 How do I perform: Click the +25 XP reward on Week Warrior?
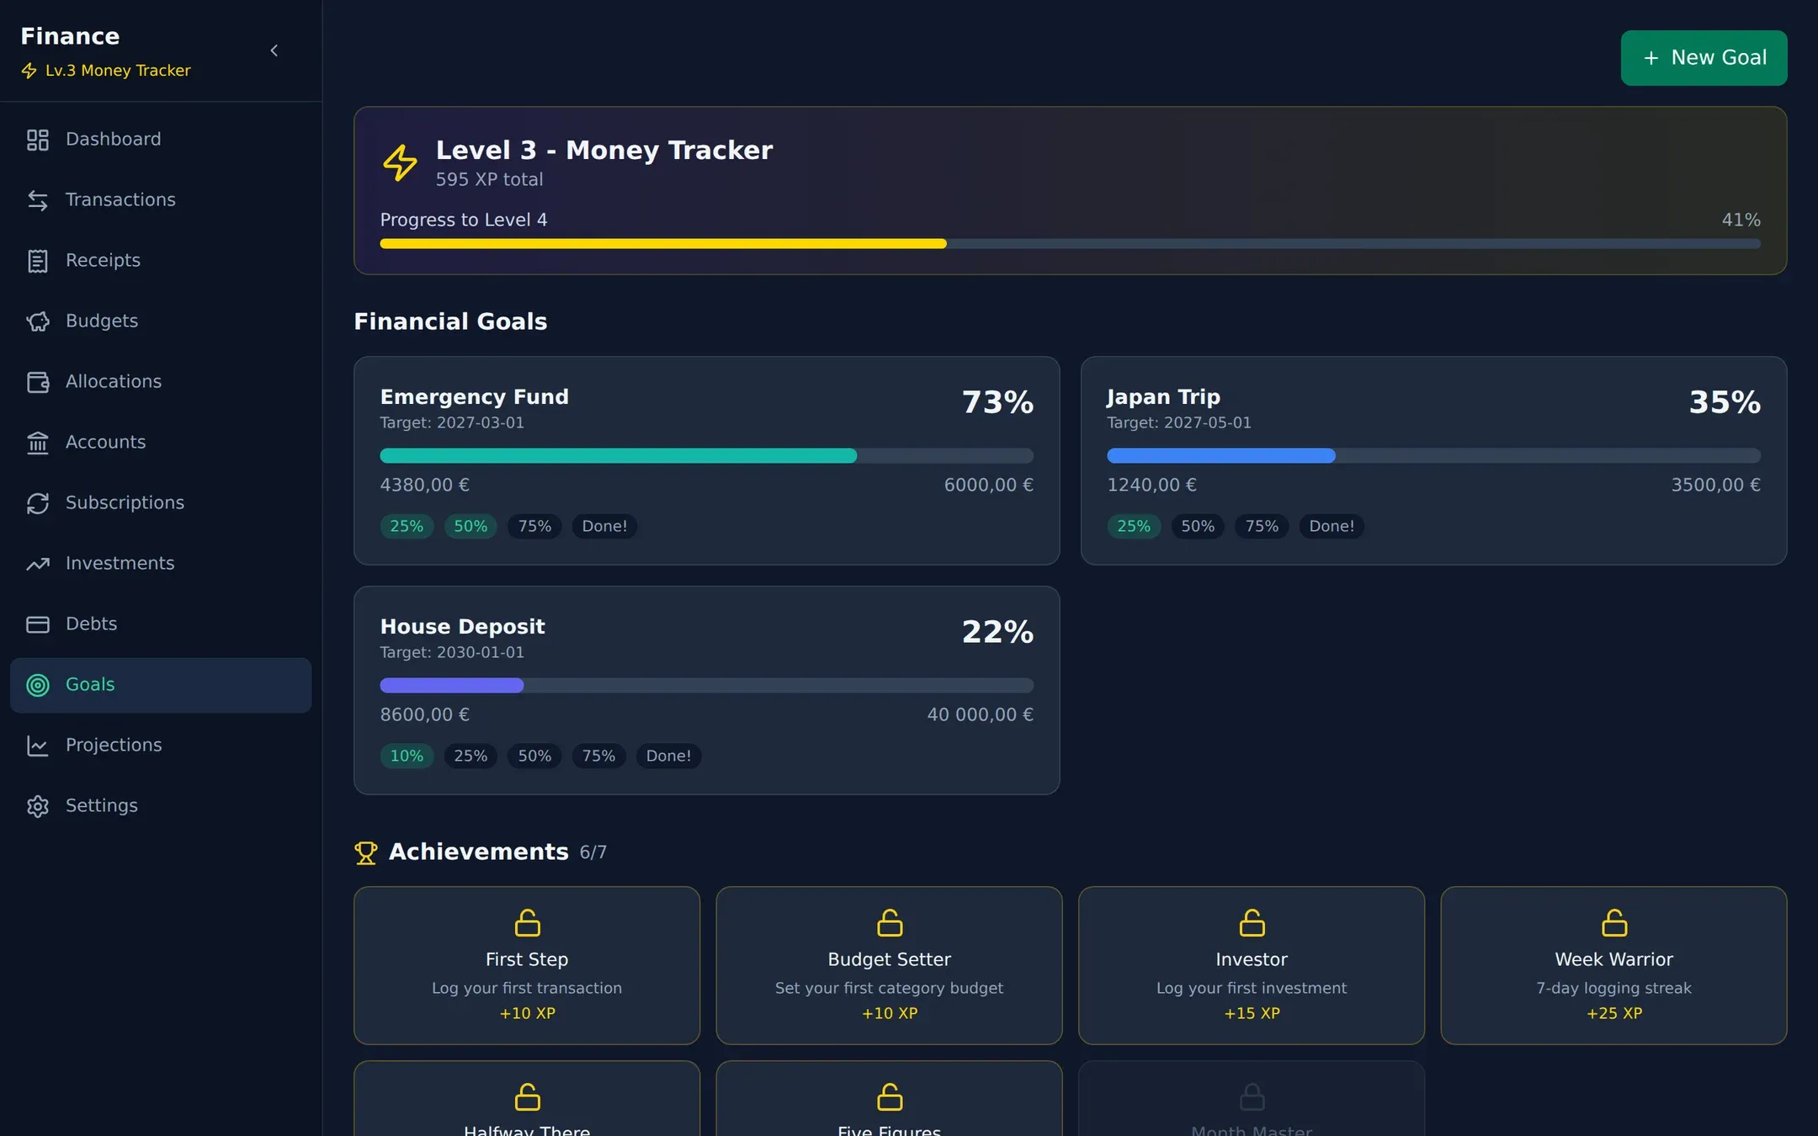click(x=1613, y=1014)
